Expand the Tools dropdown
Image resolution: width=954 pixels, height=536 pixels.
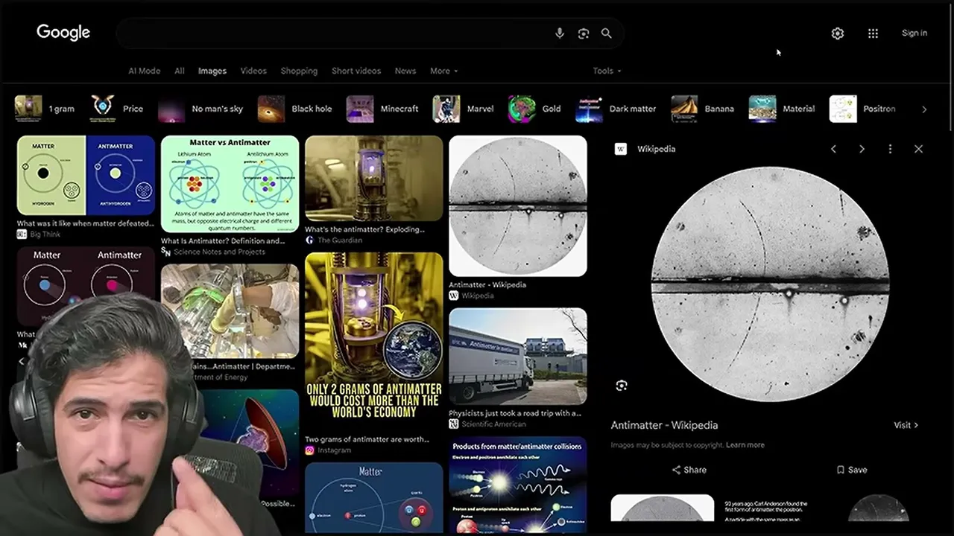607,71
